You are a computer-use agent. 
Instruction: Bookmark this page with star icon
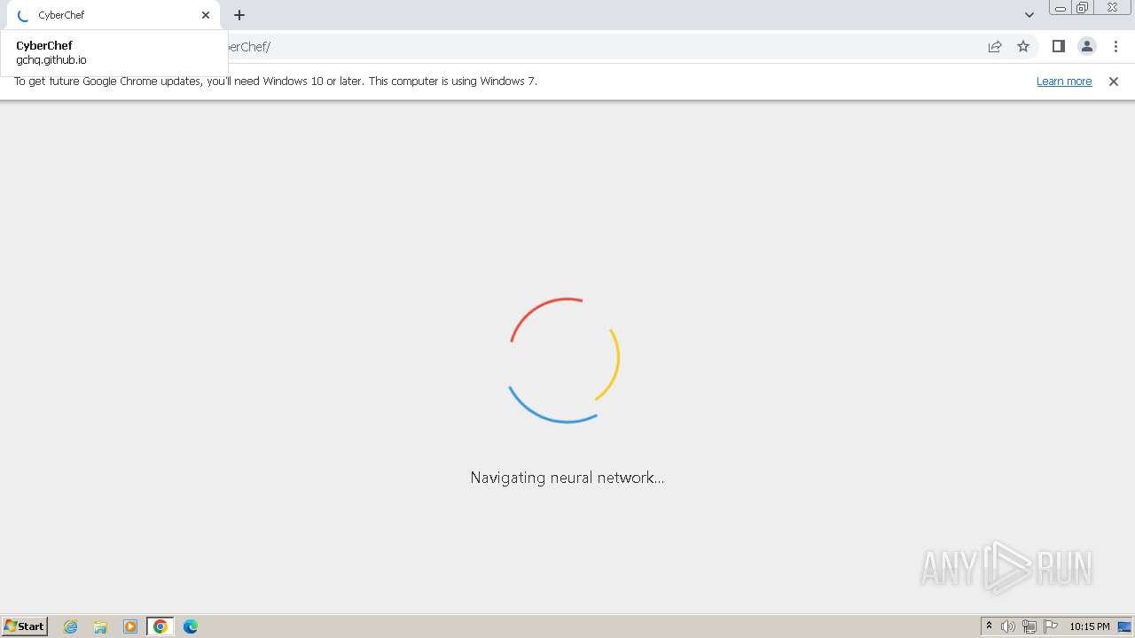[1023, 46]
